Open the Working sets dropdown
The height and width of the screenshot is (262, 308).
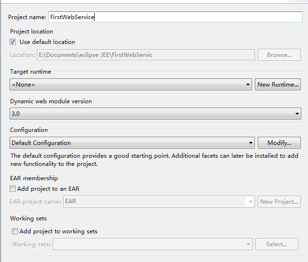(x=153, y=244)
